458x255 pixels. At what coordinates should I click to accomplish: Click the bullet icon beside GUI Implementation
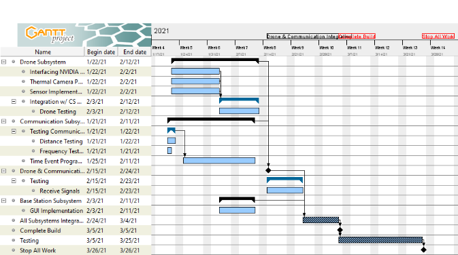click(x=23, y=210)
